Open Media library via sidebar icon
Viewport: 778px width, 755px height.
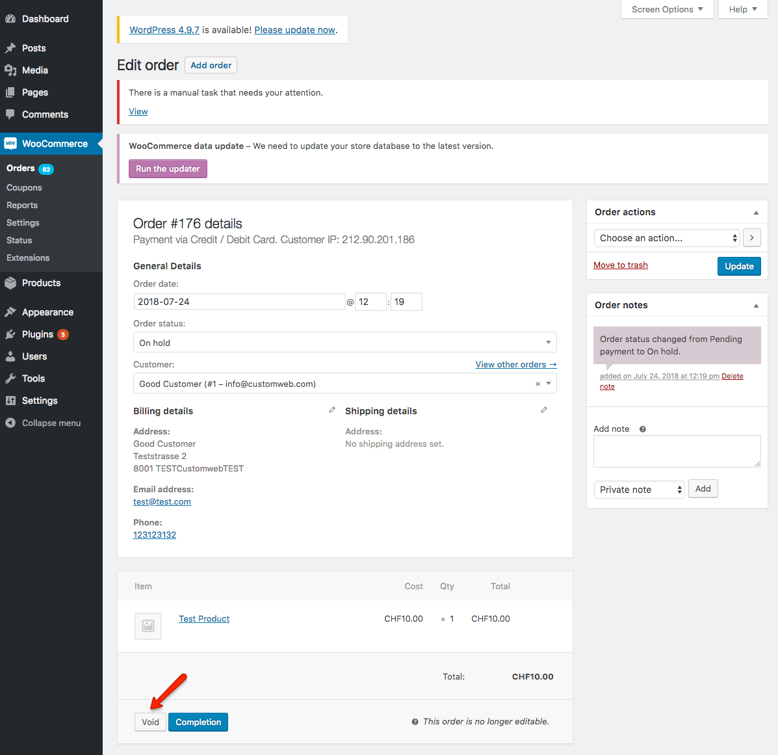click(10, 70)
